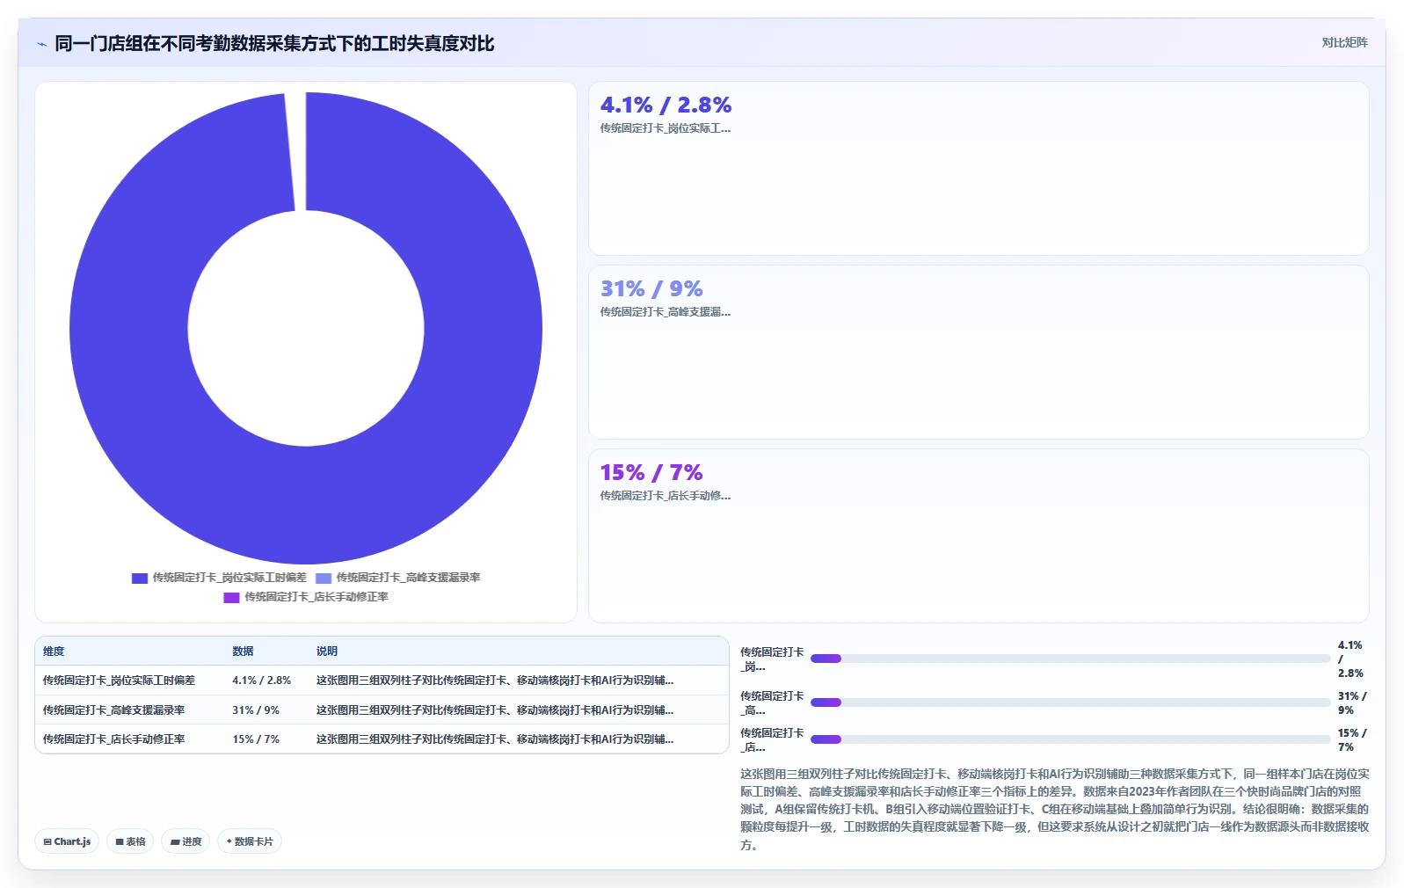Image resolution: width=1404 pixels, height=888 pixels.
Task: Click the sparkle icon in the 数据卡片 chip
Action: click(x=229, y=841)
